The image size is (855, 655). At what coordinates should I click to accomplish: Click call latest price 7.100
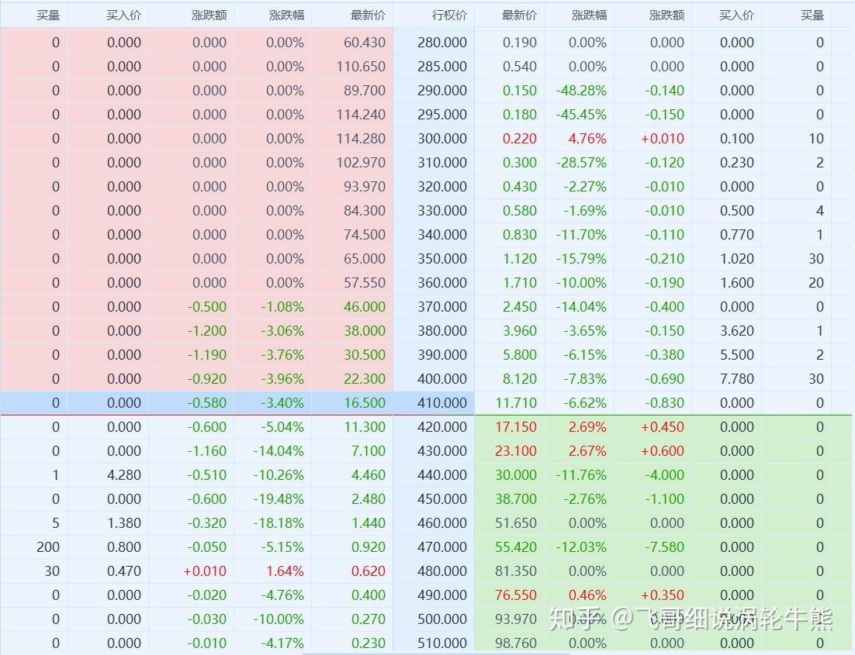[x=368, y=450]
